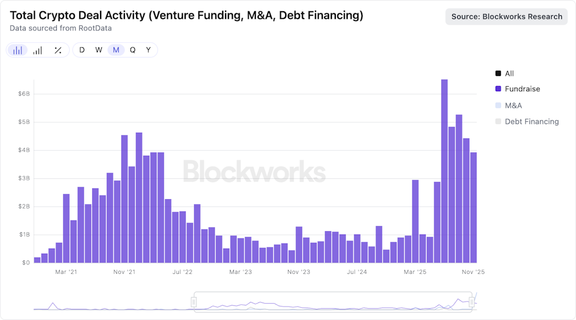Click the Source: Blockworks Research button
This screenshot has width=576, height=320.
(507, 16)
